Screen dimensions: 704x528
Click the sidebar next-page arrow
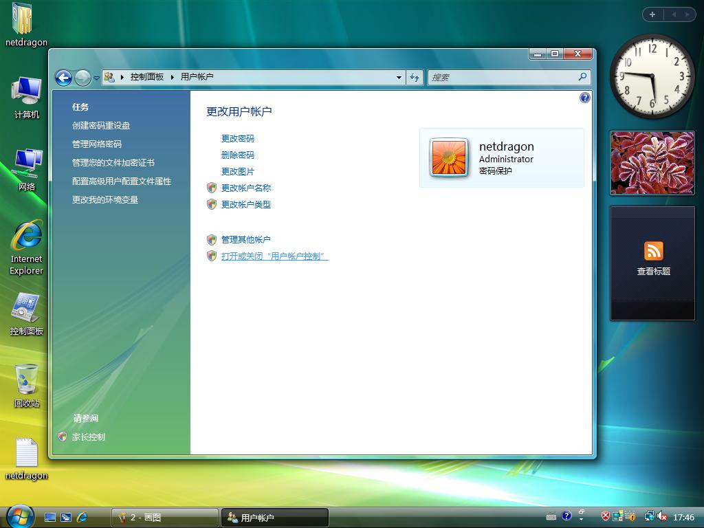[687, 14]
